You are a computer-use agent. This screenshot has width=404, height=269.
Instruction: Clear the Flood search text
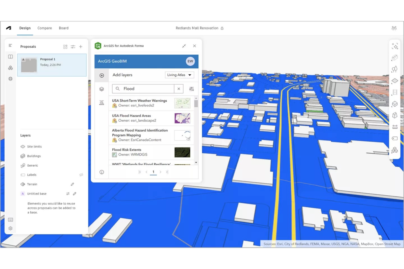[179, 89]
